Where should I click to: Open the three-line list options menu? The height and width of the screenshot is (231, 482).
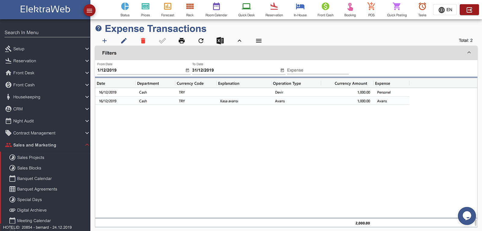(259, 41)
